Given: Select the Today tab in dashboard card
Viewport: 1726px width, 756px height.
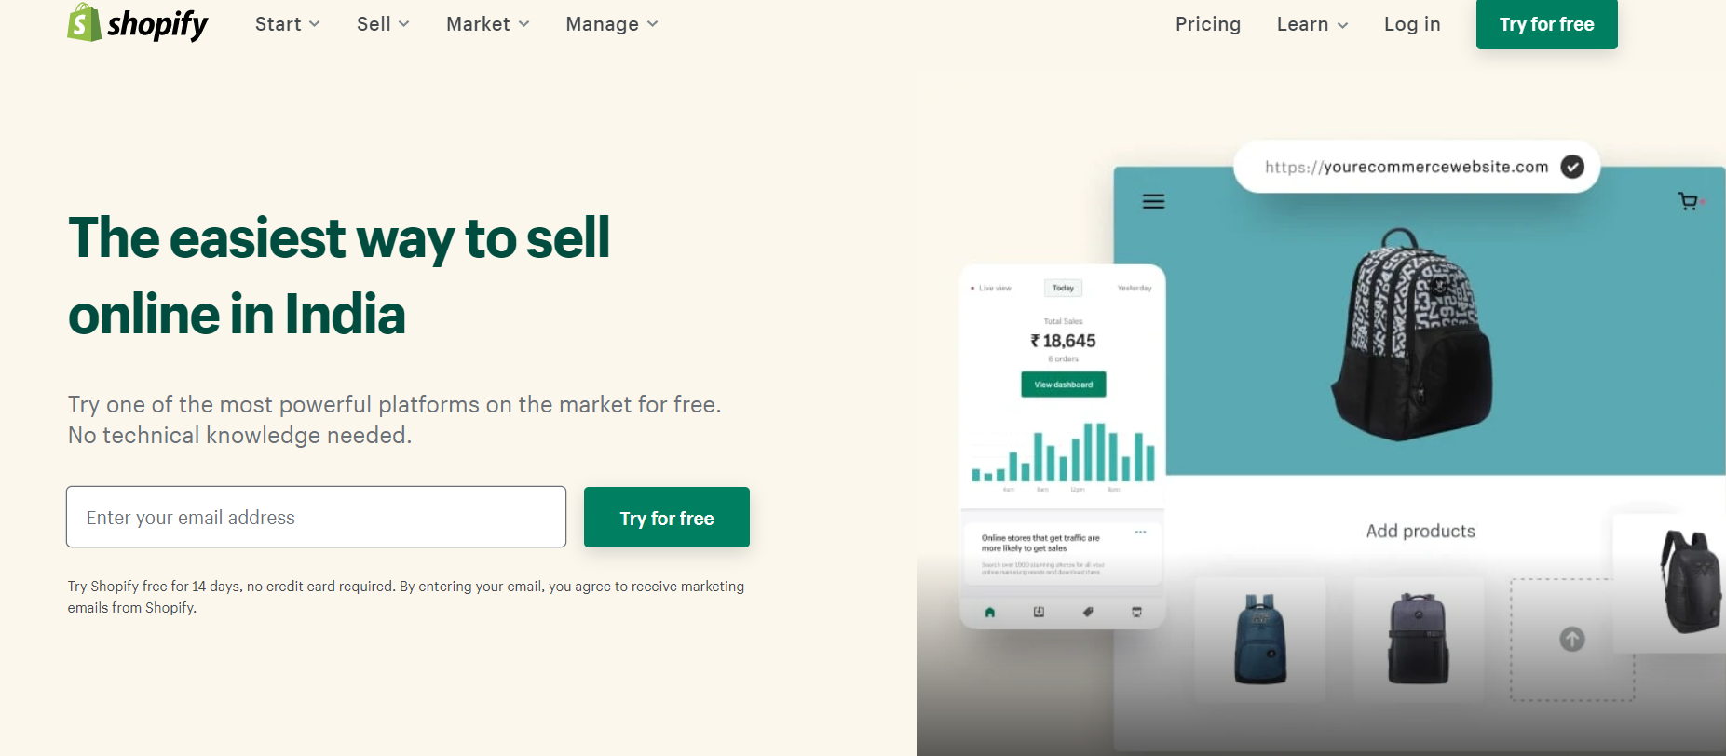Looking at the screenshot, I should point(1063,288).
